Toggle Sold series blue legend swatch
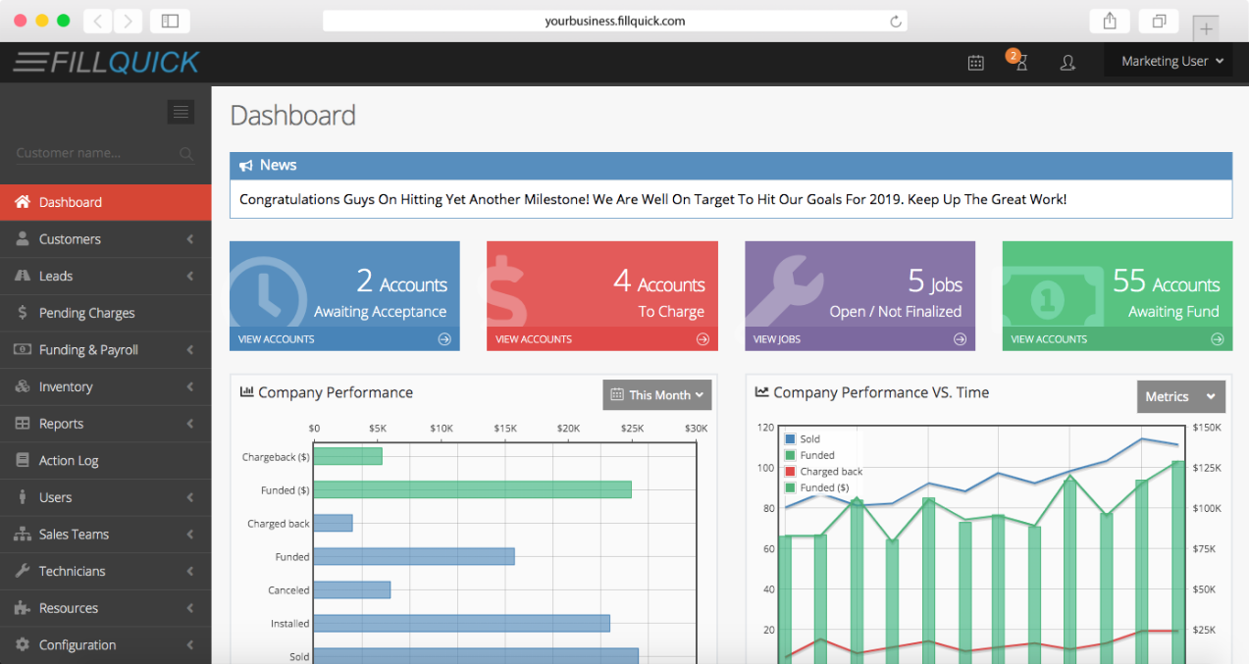 point(790,439)
